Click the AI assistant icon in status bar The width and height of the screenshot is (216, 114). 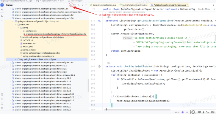point(183,112)
